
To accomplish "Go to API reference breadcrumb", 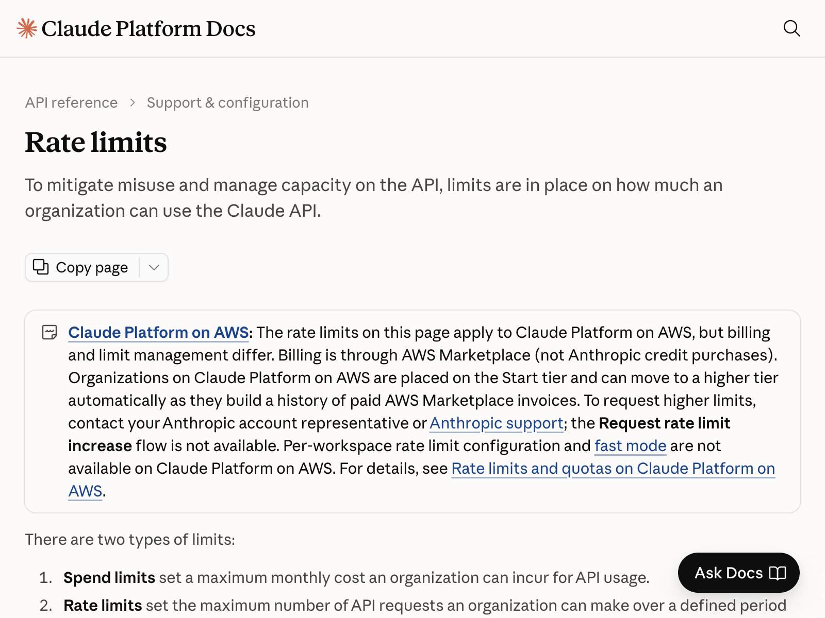I will pyautogui.click(x=71, y=102).
